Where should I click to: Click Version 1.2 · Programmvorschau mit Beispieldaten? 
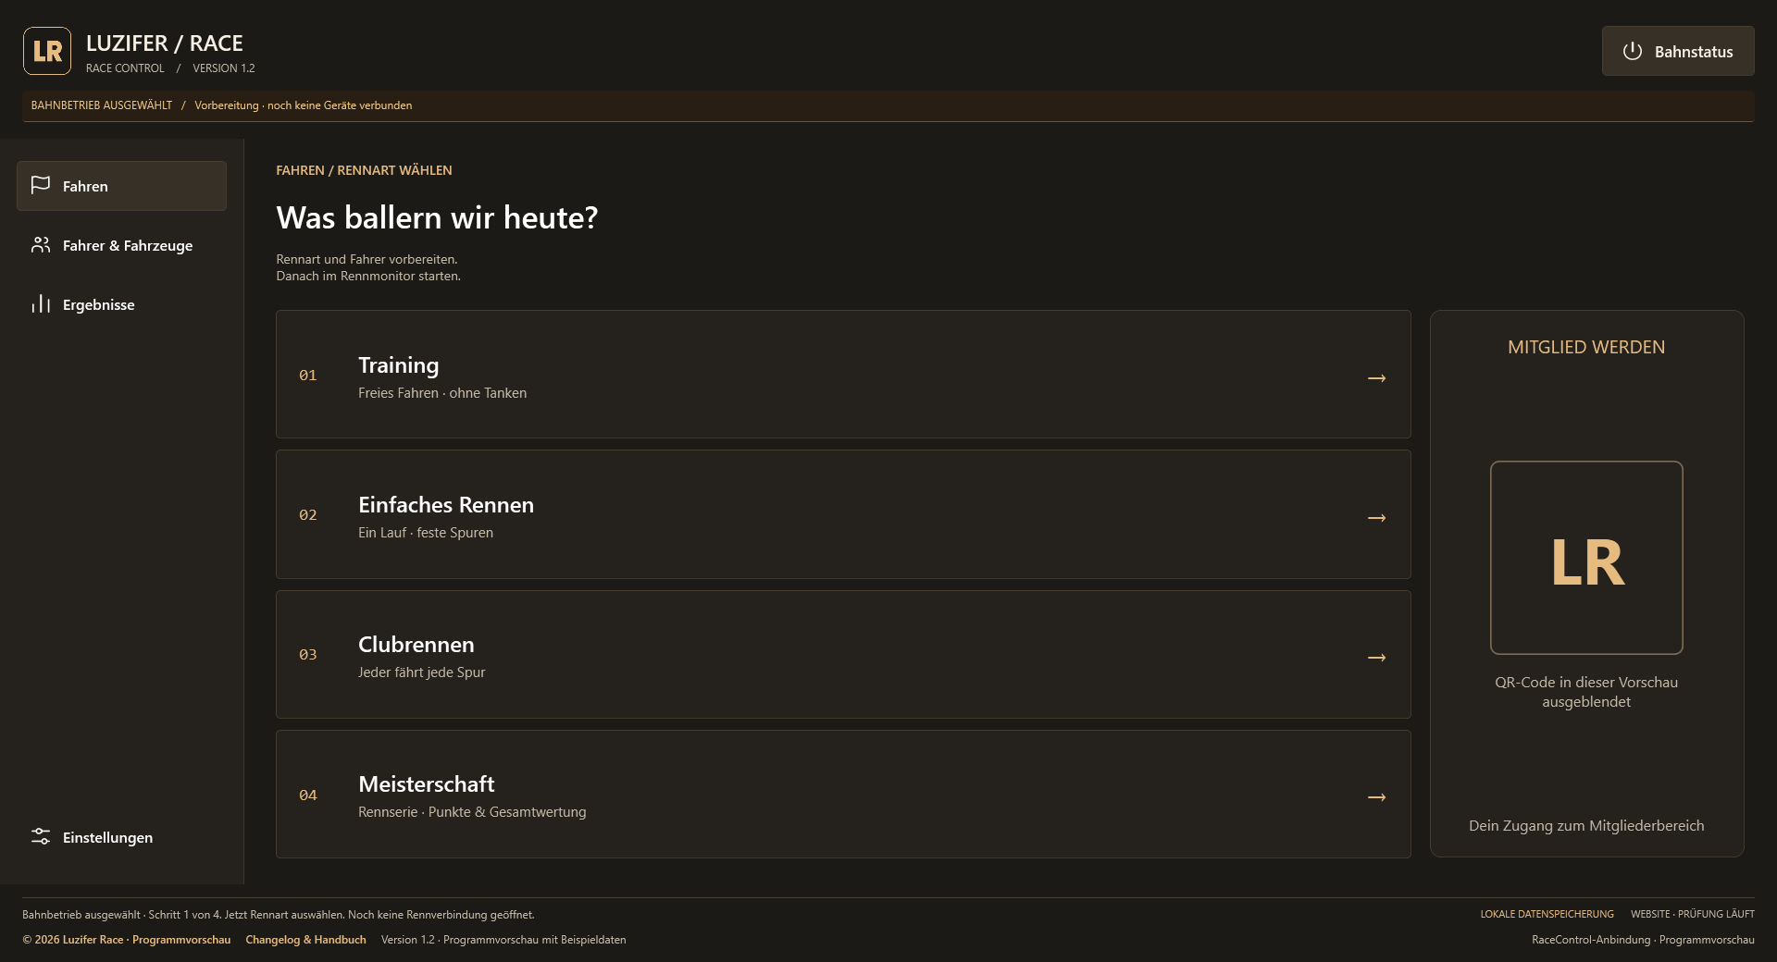click(x=503, y=940)
